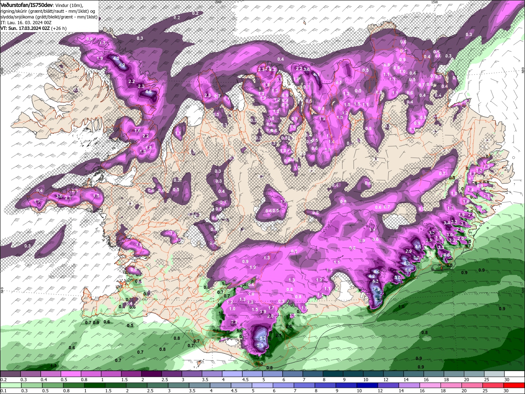Select the upper legend swatch labeled 10

tap(373, 374)
